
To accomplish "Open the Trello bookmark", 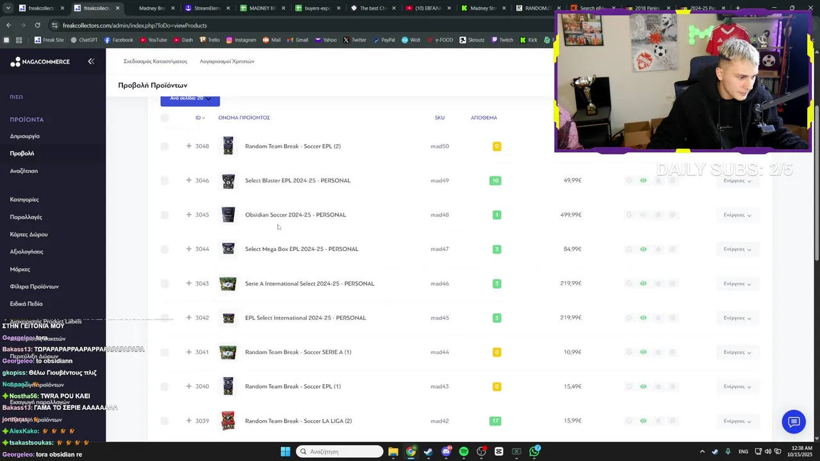I will point(209,40).
